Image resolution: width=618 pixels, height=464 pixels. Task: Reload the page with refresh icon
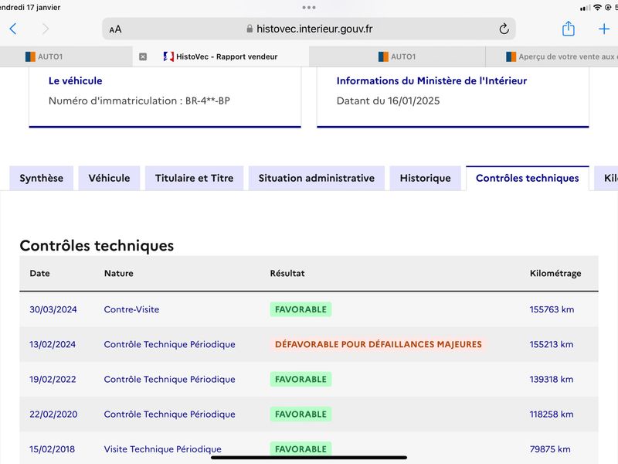(x=504, y=29)
